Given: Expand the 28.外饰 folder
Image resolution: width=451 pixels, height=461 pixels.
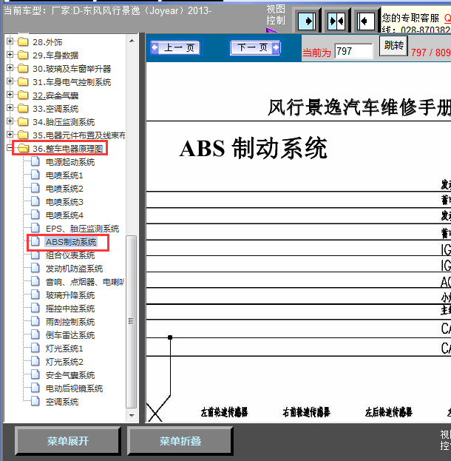Looking at the screenshot, I should (x=10, y=41).
